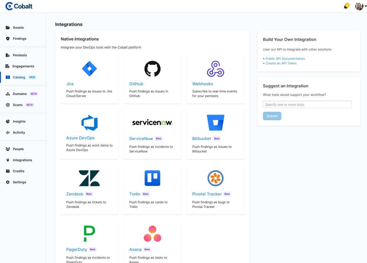Open the Zendesk integration link
The image size is (367, 263).
click(75, 194)
